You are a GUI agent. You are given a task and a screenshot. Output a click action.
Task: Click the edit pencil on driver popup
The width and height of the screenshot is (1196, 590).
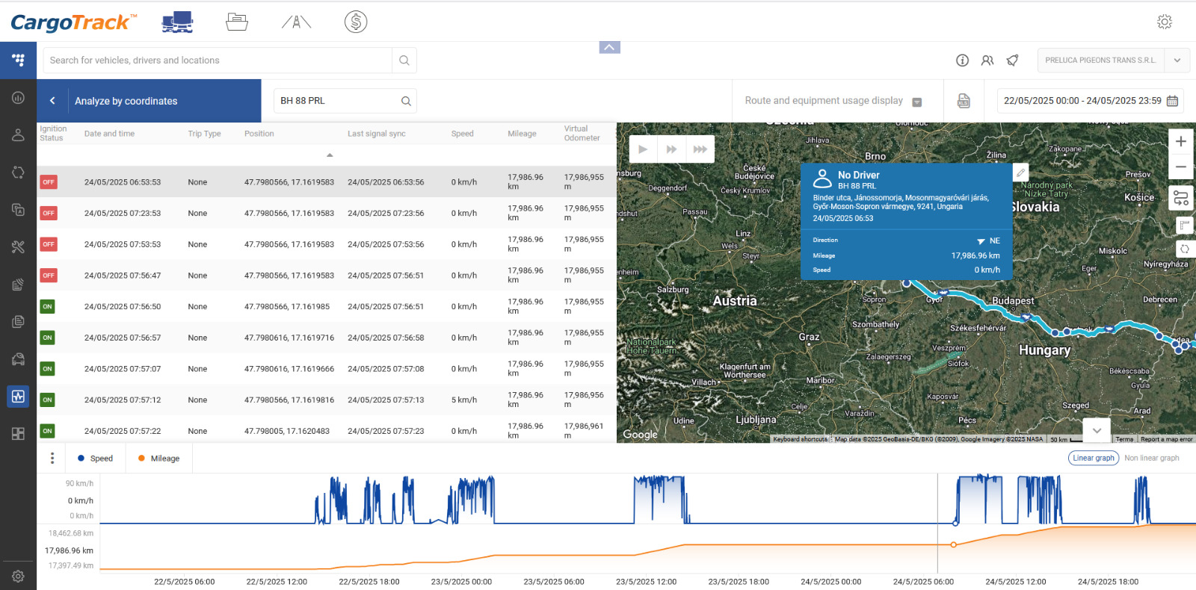[1020, 173]
